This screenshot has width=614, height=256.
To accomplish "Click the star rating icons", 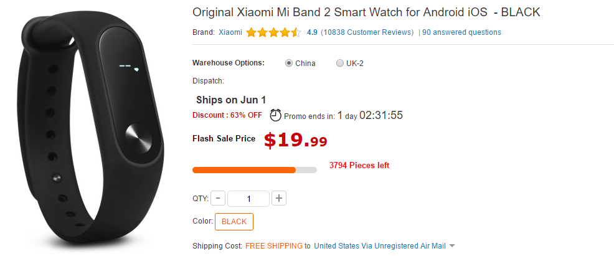I will click(x=273, y=32).
